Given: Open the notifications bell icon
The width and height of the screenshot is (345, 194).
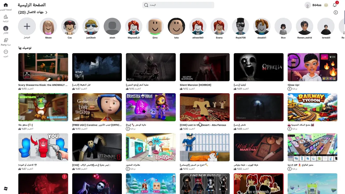Looking at the screenshot, I should click(335, 5).
